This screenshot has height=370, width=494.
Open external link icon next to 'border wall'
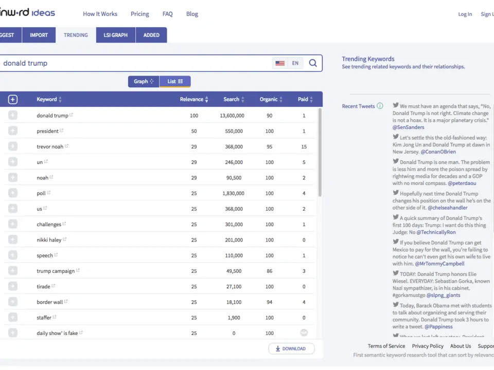coord(66,302)
